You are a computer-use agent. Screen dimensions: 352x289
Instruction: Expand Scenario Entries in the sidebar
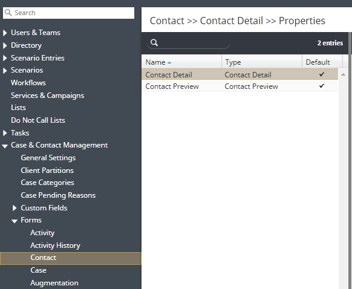click(5, 58)
